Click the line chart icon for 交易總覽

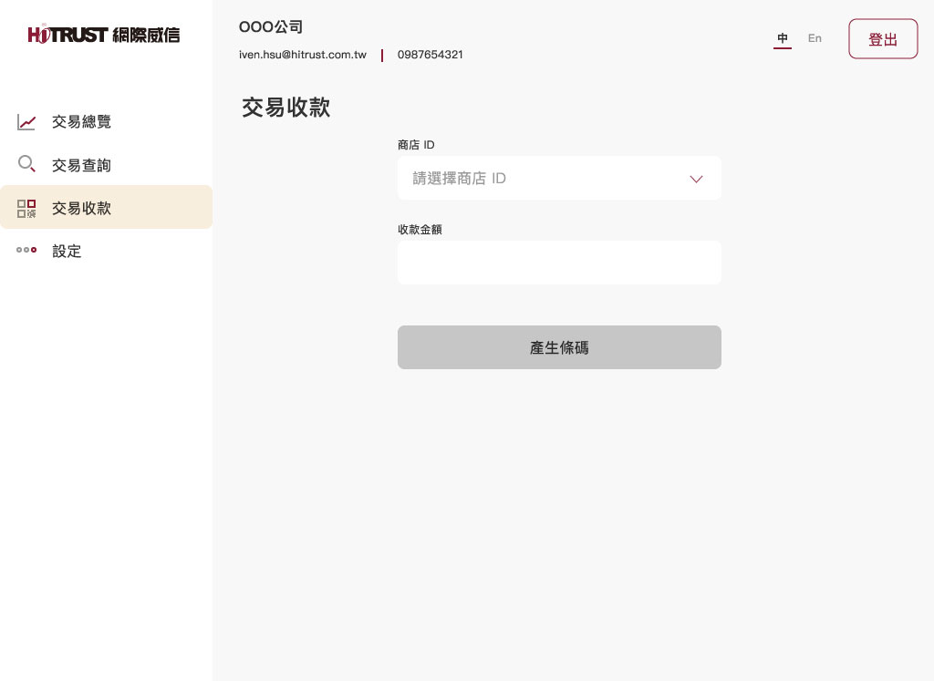[x=26, y=122]
